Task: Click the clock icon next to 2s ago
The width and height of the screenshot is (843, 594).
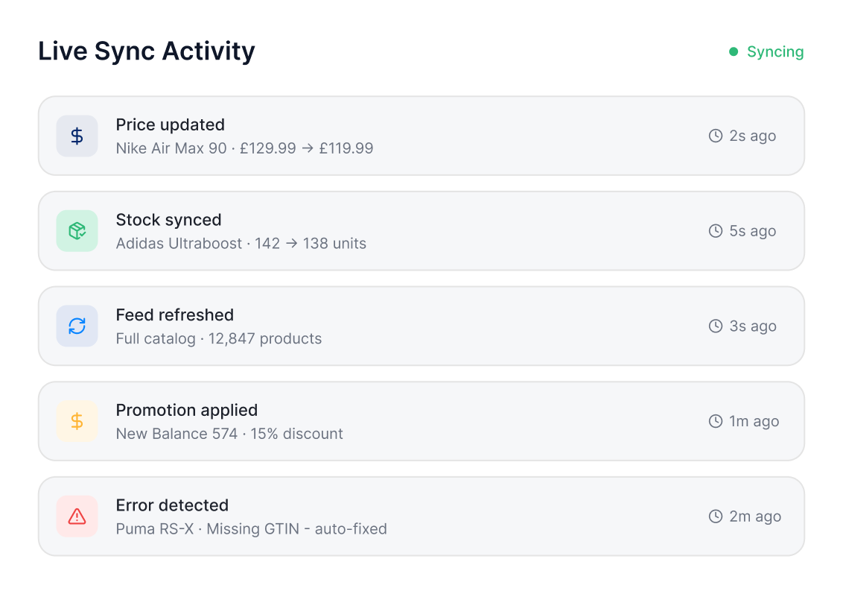Action: click(716, 136)
